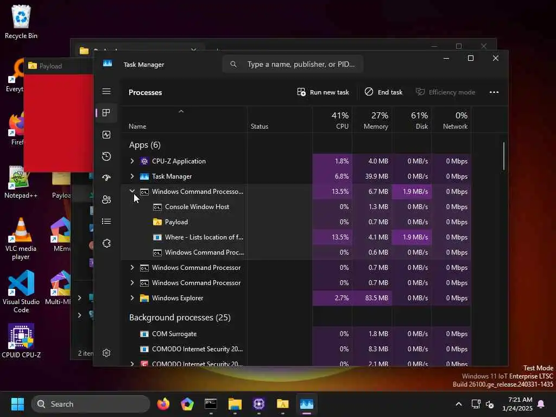Click the End task button

(384, 92)
